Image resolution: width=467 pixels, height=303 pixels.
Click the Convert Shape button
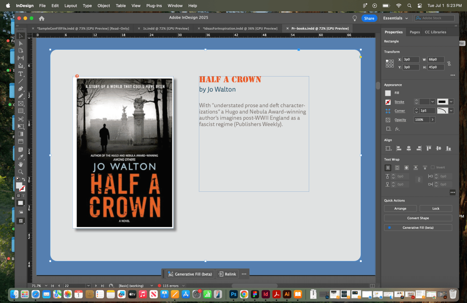pyautogui.click(x=418, y=218)
